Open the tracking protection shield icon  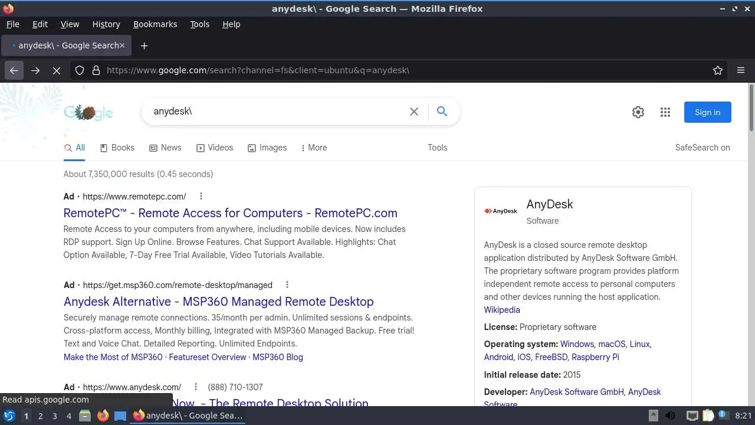[x=80, y=70]
